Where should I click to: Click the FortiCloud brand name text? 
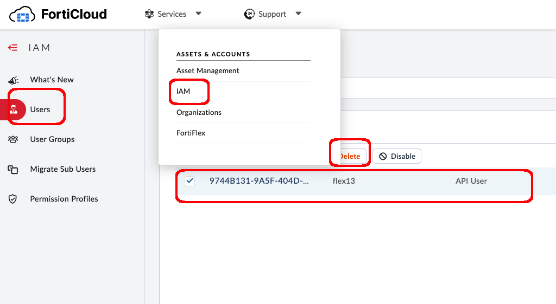pyautogui.click(x=74, y=14)
